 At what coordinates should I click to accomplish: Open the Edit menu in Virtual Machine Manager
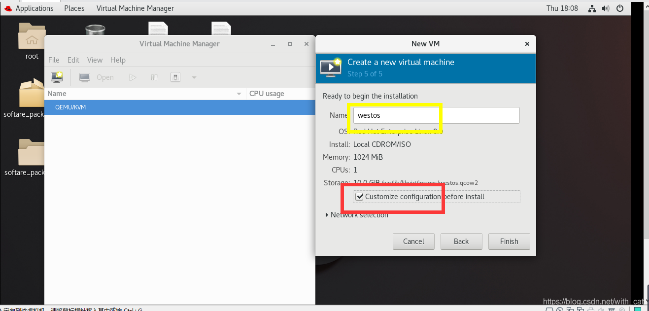point(73,60)
